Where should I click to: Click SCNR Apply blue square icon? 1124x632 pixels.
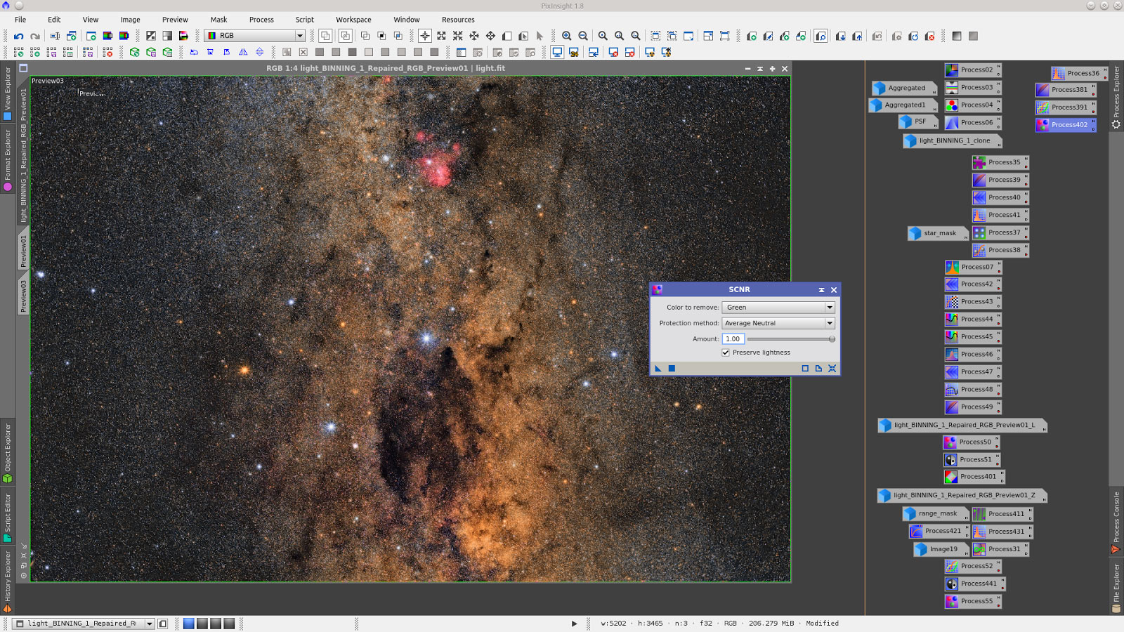click(672, 368)
